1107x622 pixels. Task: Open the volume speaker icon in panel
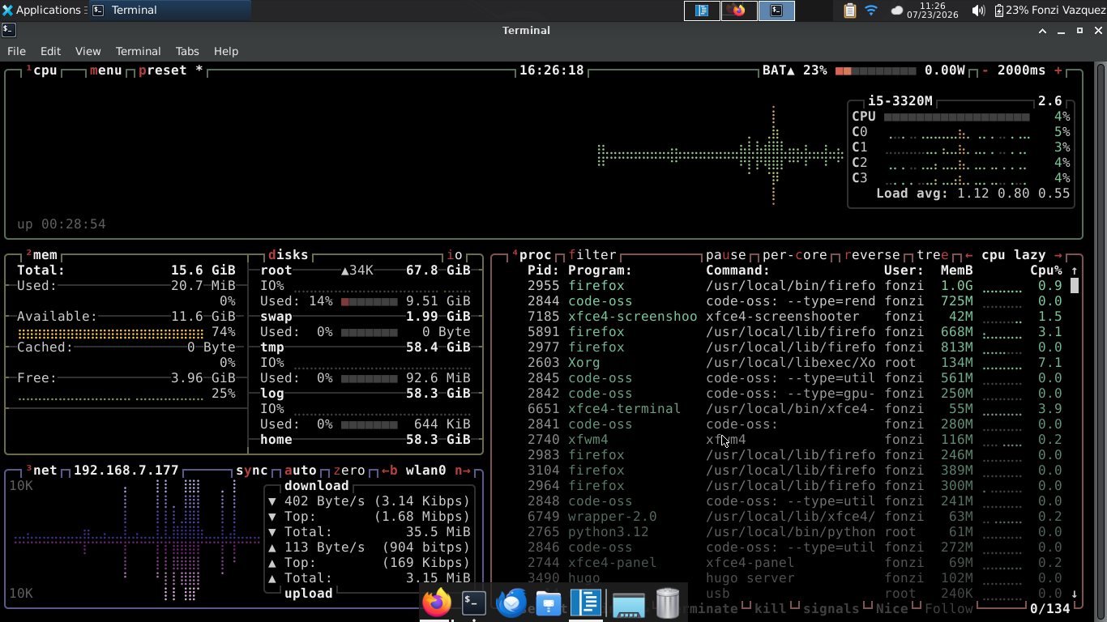coord(978,11)
